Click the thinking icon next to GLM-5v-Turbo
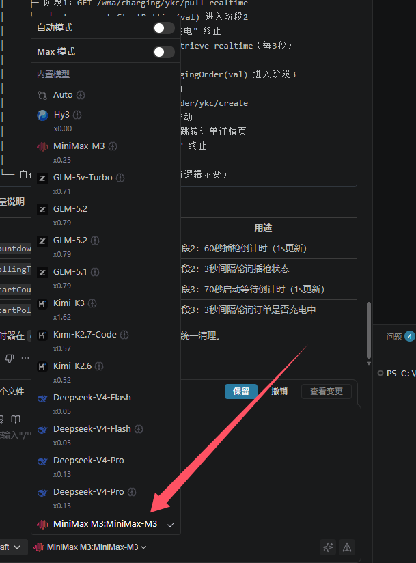Screen dimensions: 416x563 pyautogui.click(x=120, y=178)
